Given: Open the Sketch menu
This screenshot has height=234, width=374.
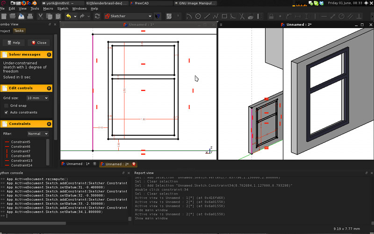Looking at the screenshot, I should pyautogui.click(x=63, y=8).
